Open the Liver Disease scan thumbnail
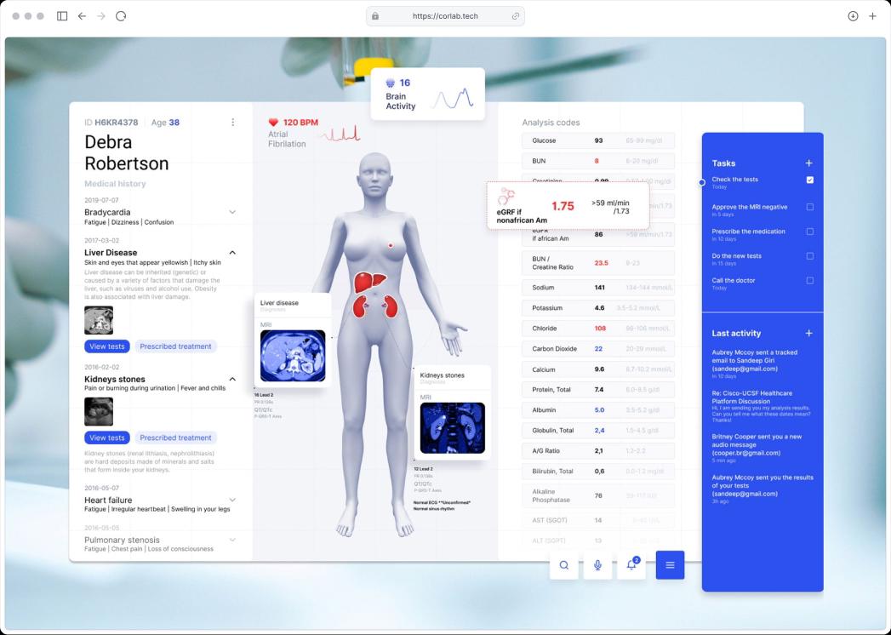891x635 pixels. (x=99, y=320)
